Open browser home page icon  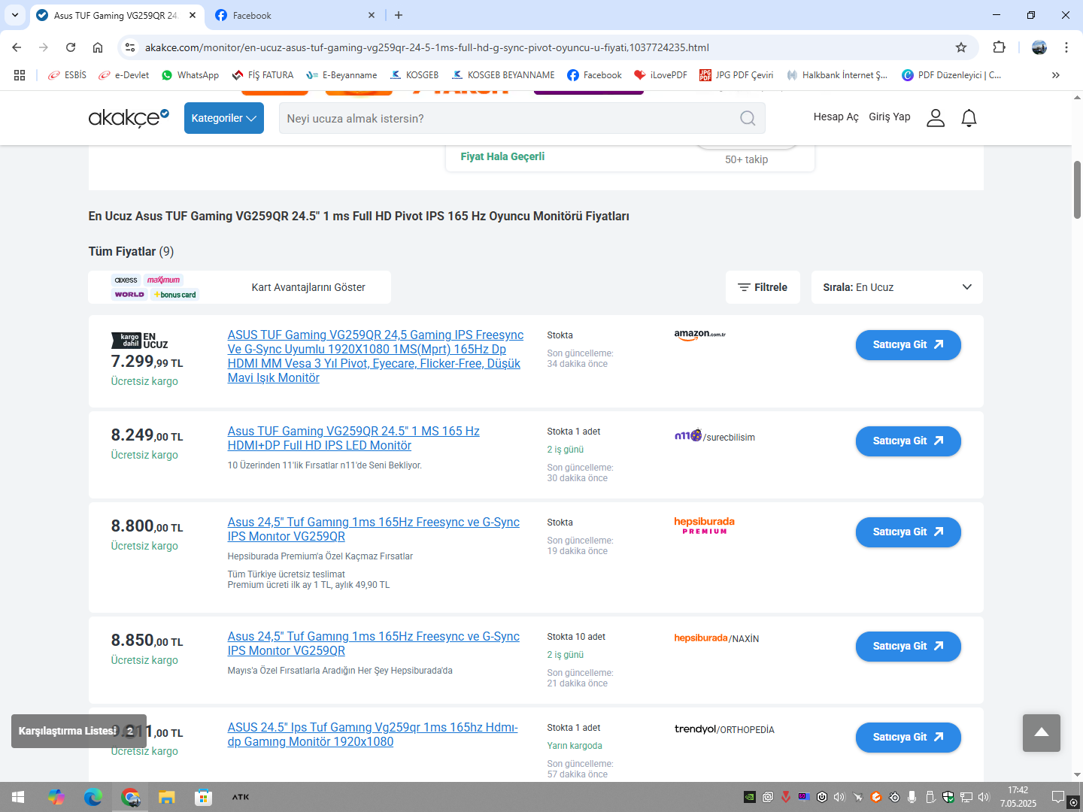(x=98, y=47)
